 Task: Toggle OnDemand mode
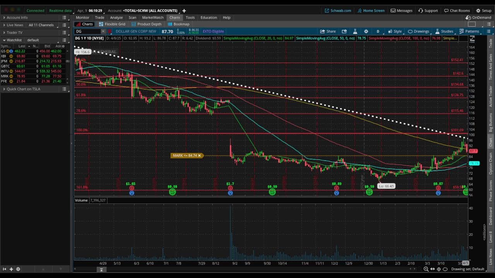tap(478, 17)
